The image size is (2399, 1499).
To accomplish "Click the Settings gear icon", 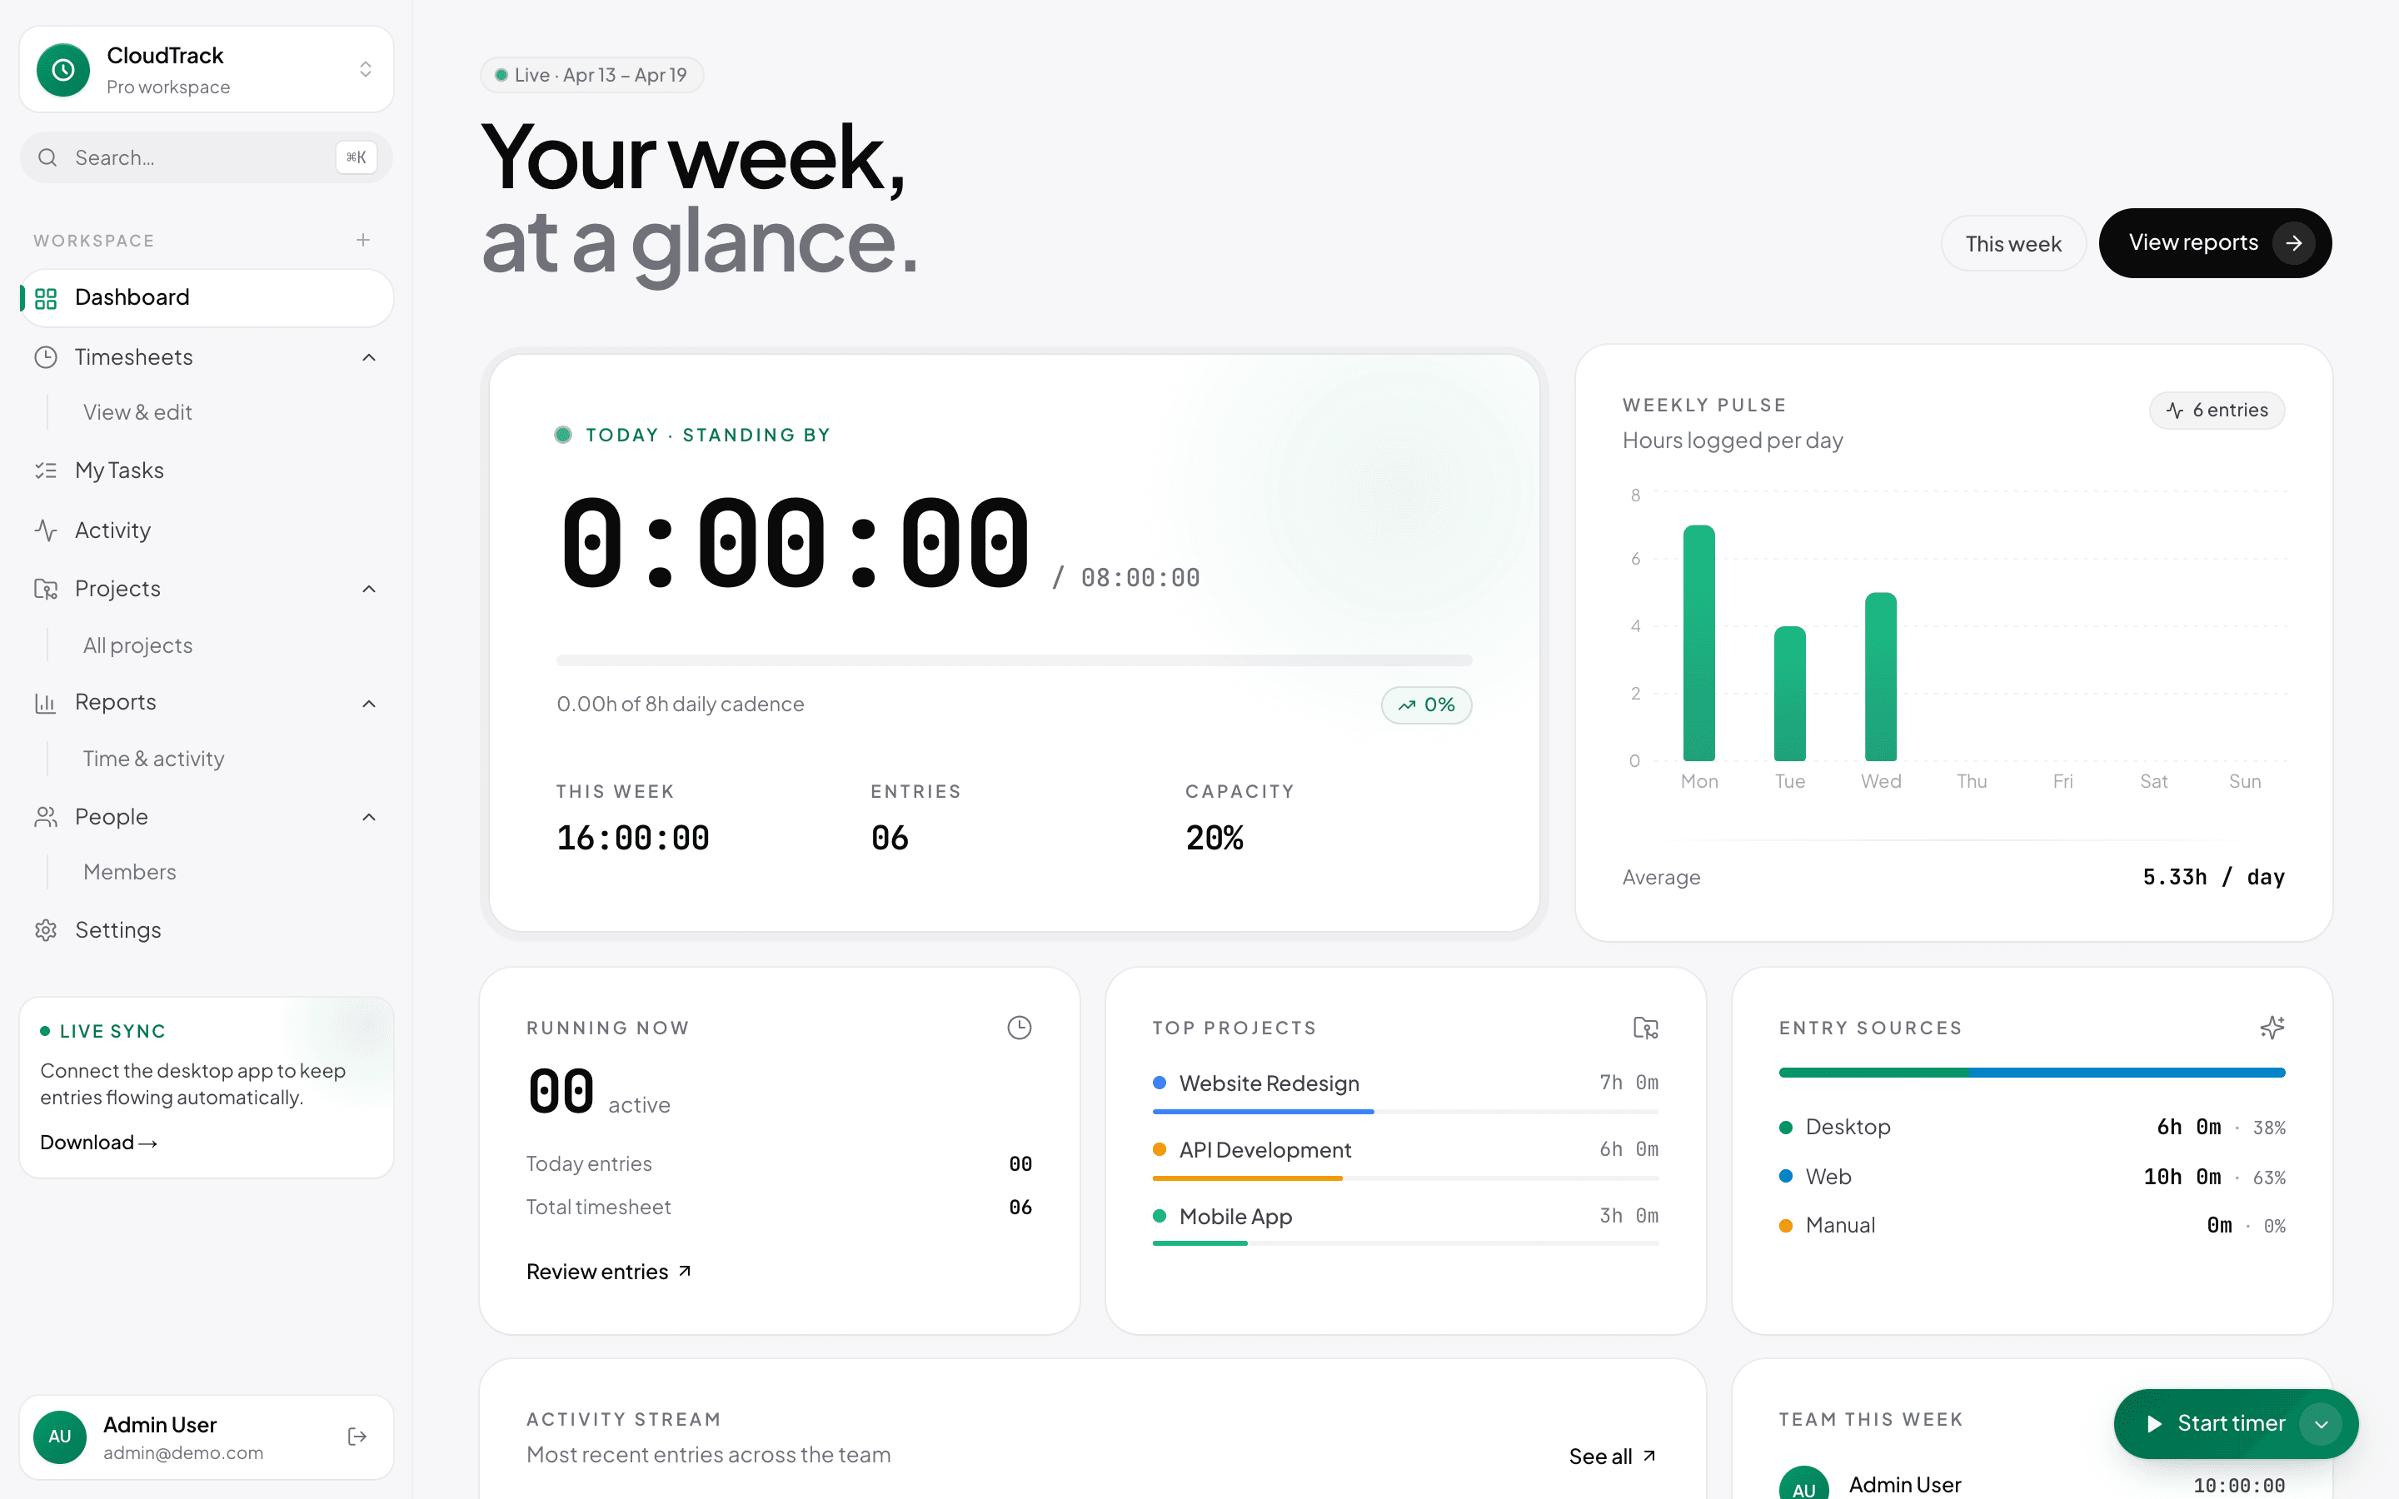I will point(46,930).
